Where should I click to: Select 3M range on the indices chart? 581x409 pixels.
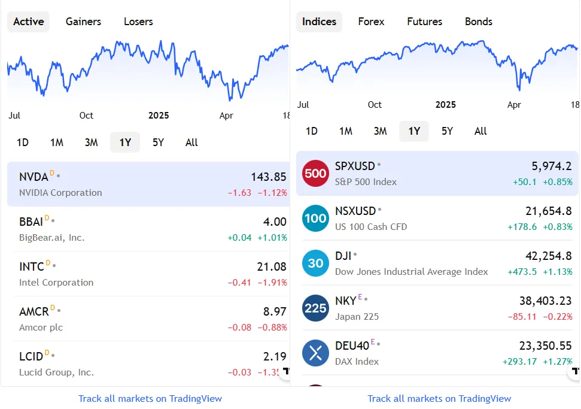380,131
